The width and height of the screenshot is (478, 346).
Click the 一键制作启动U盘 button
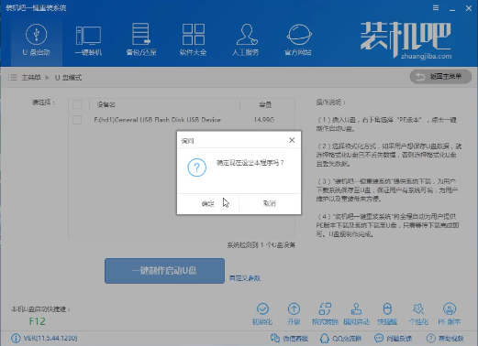tap(164, 271)
